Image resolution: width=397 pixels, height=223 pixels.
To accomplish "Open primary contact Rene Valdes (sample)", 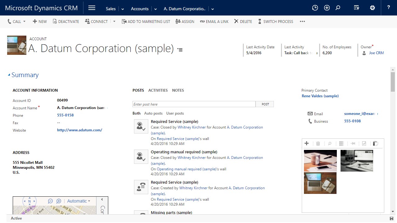I will 320,96.
